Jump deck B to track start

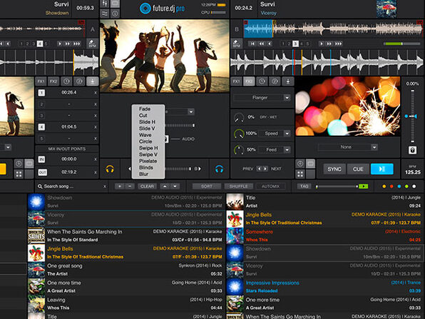(252, 44)
